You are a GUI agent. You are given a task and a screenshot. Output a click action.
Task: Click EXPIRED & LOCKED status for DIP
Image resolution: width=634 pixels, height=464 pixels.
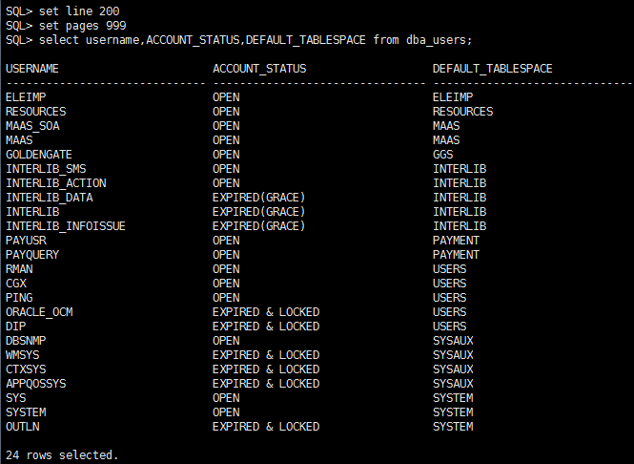[266, 327]
